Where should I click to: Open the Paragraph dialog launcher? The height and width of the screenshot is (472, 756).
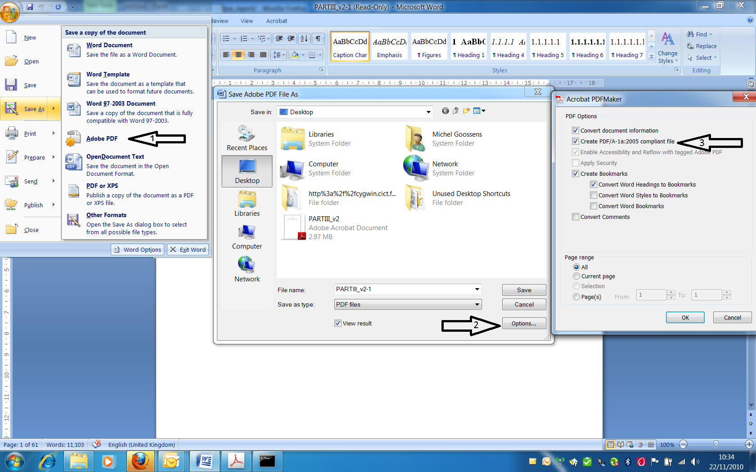point(321,70)
